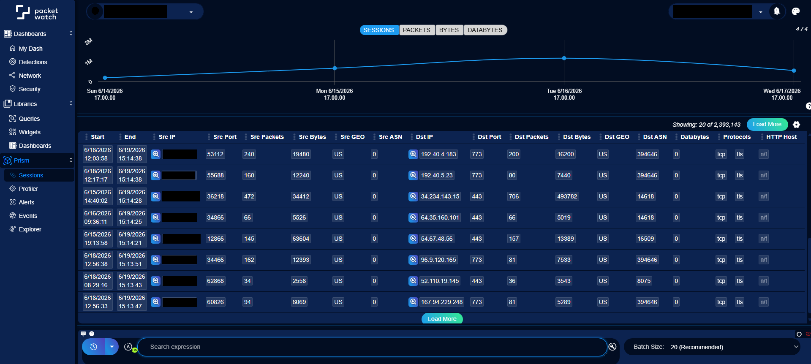Open the comment icon above search bar
This screenshot has width=811, height=364.
click(83, 334)
